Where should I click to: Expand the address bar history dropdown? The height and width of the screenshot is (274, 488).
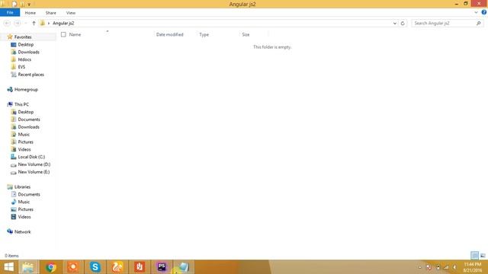point(395,24)
